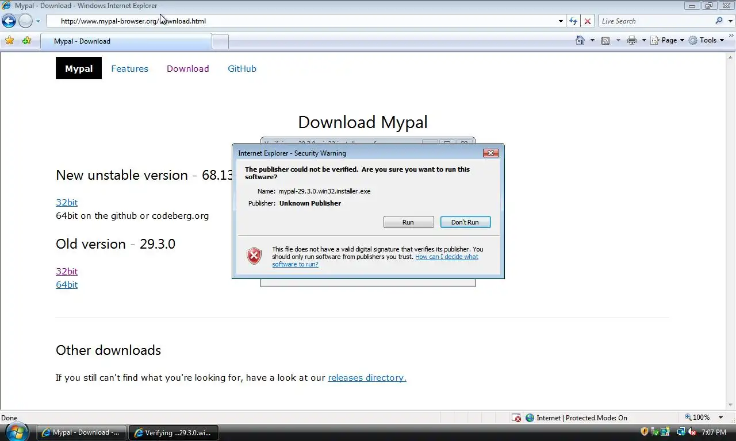Click the Add to Favorites icon

26,41
